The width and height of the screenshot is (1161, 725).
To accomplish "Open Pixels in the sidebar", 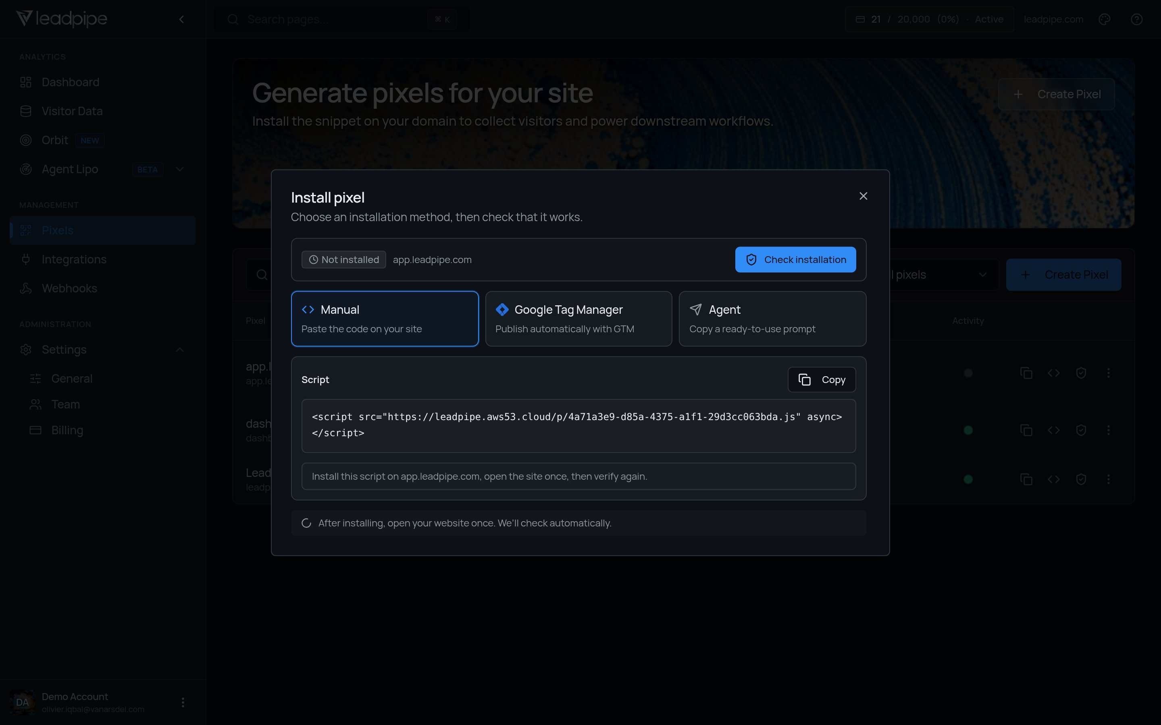I will pos(103,230).
